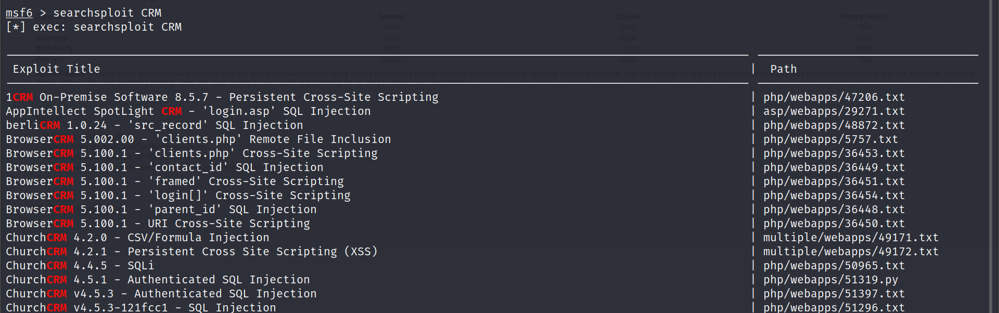Select BrowserCRM 'contact_id' SQL Injection row
This screenshot has height=313, width=999.
pyautogui.click(x=164, y=167)
